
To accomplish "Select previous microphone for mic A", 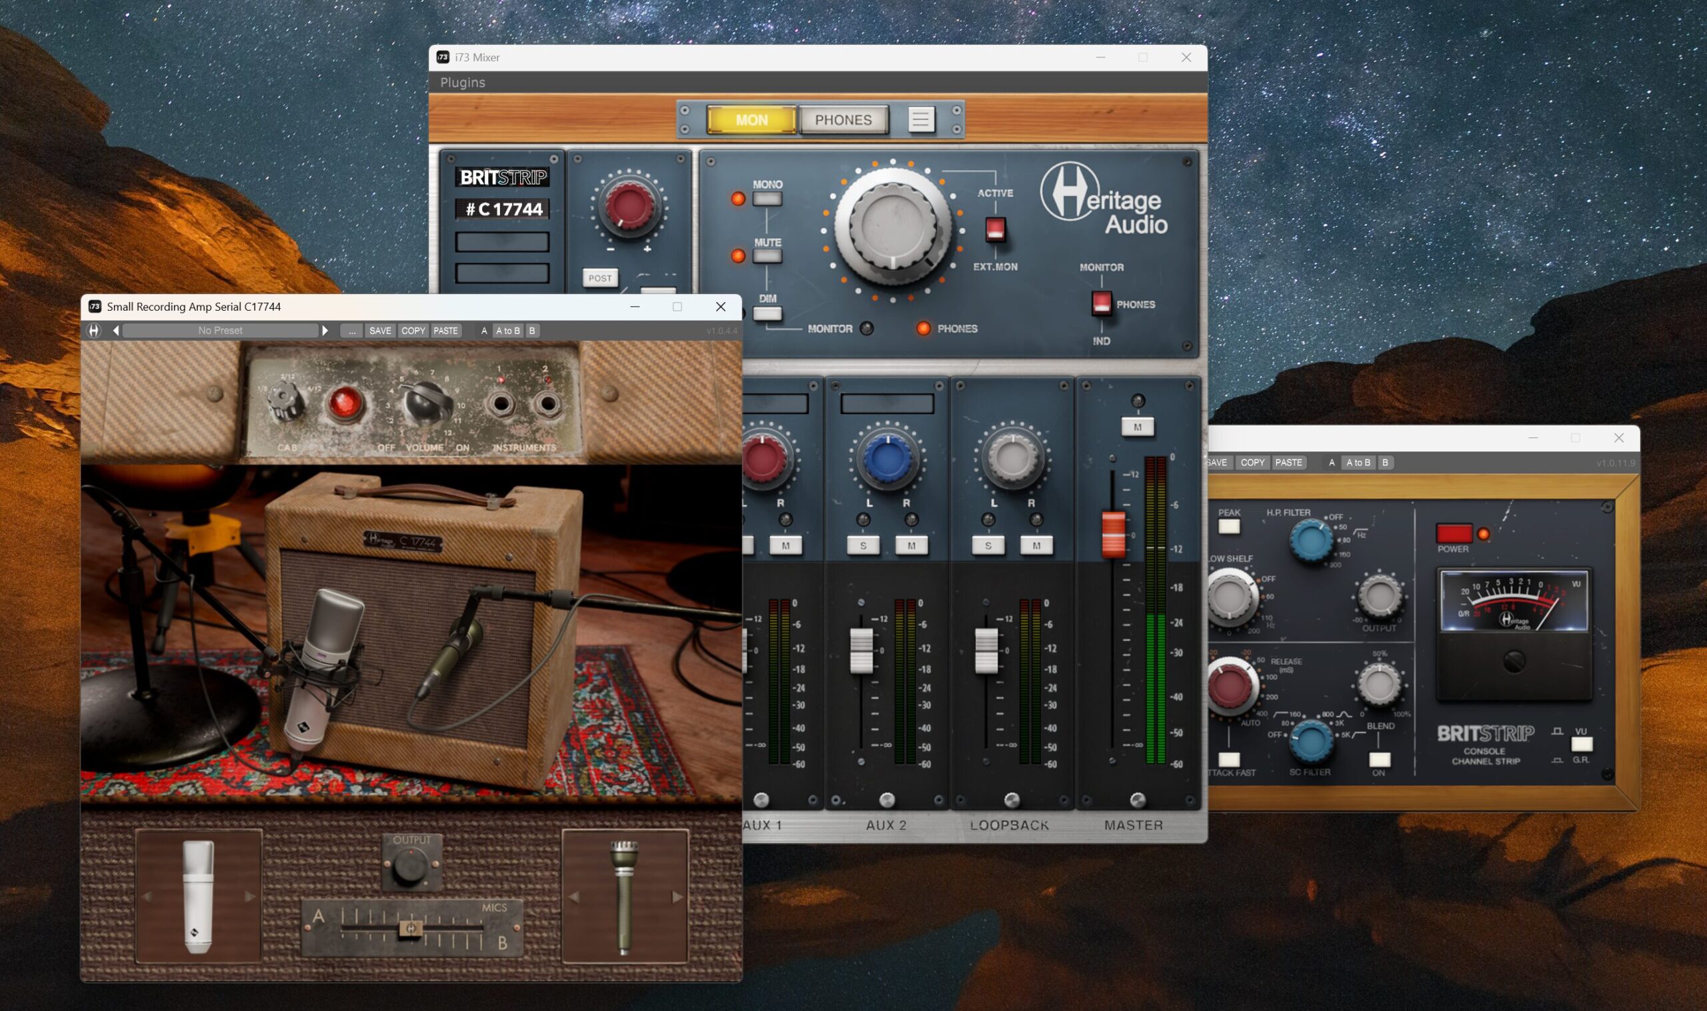I will pyautogui.click(x=147, y=896).
